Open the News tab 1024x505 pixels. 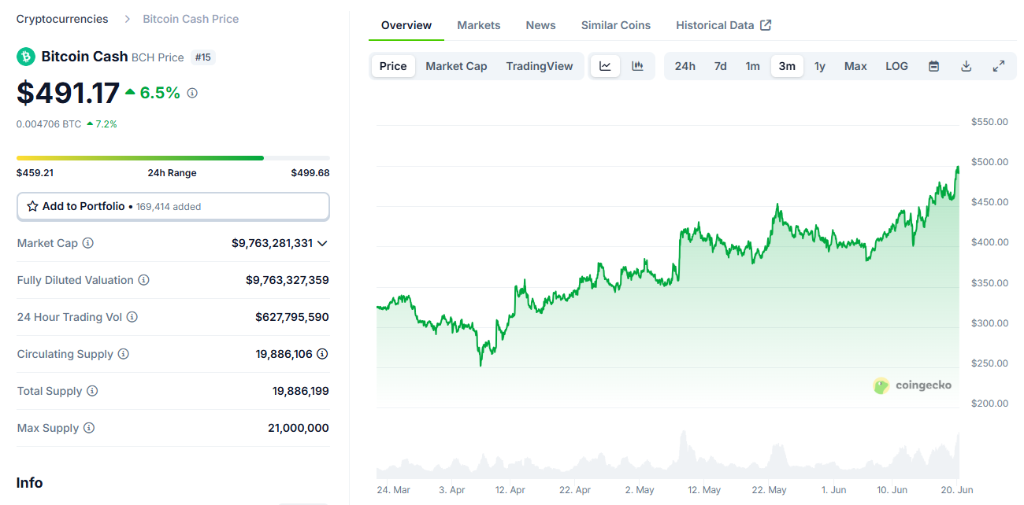[x=541, y=25]
